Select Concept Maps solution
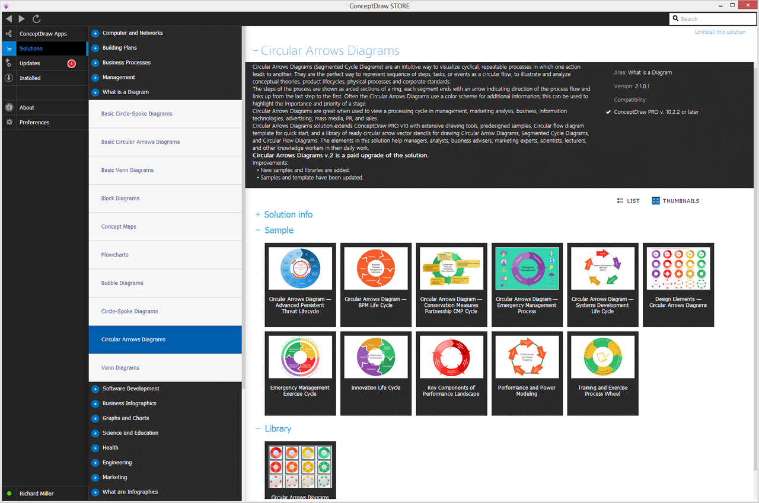759x503 pixels. click(165, 227)
